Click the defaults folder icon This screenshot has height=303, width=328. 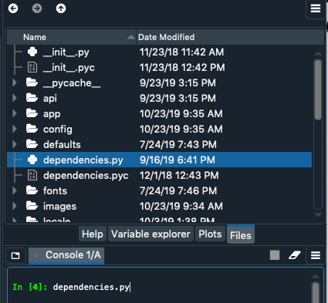(32, 144)
